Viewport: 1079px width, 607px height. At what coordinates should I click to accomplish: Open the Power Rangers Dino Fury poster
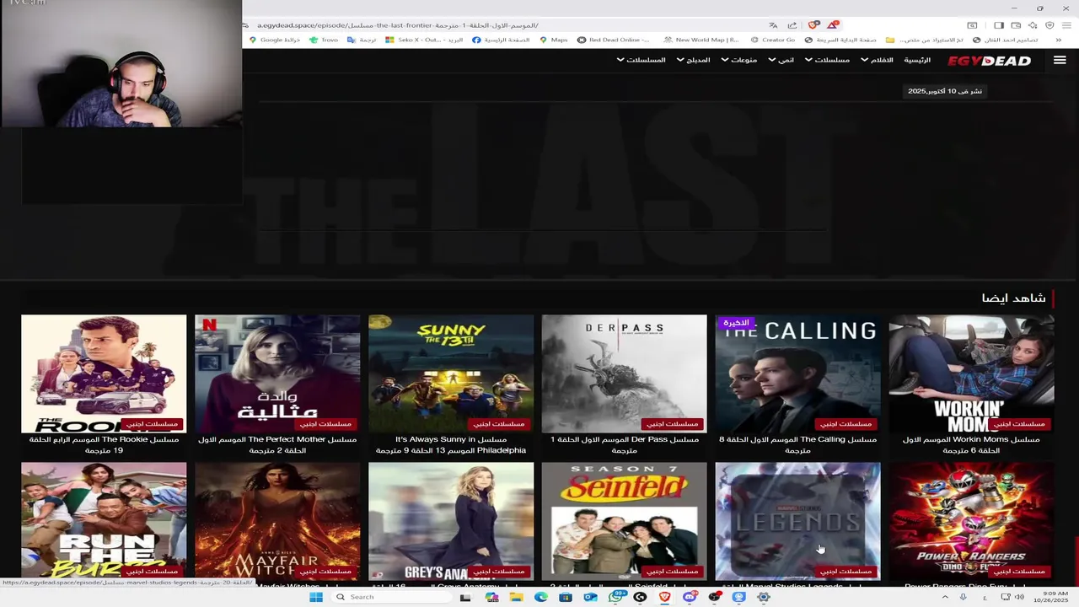pos(972,521)
